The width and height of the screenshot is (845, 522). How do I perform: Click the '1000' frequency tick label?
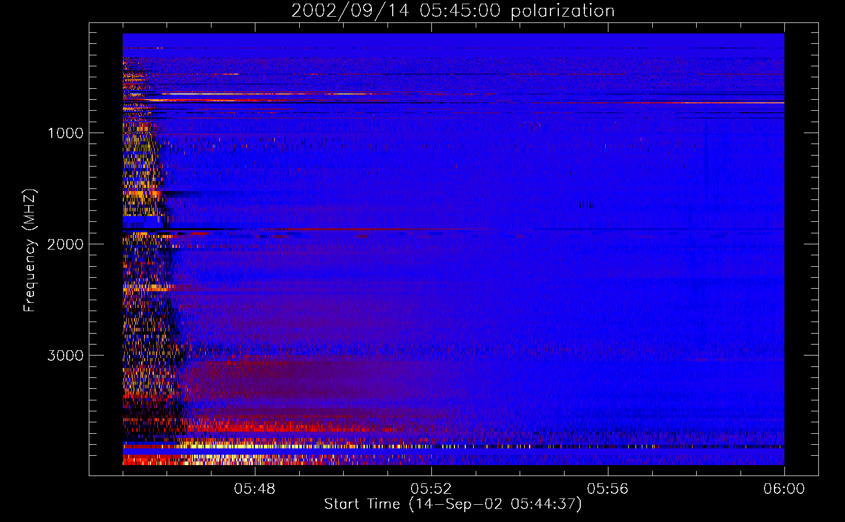65,133
